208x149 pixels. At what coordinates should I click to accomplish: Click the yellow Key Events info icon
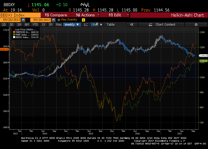pyautogui.click(x=83, y=20)
